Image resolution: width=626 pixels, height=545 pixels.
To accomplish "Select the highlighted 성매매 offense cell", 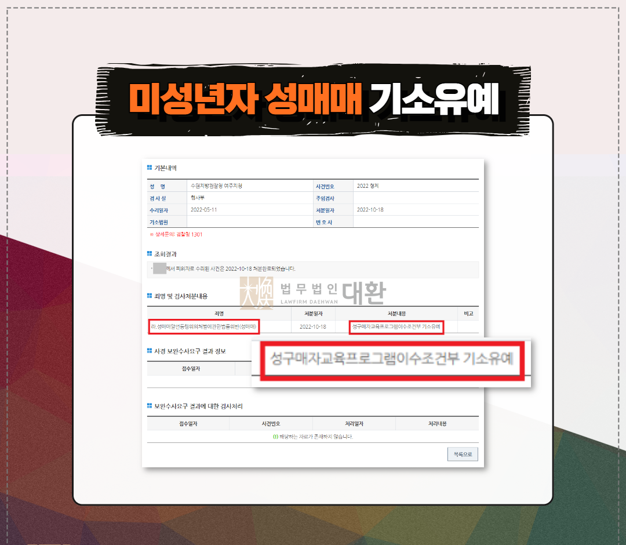I will tap(204, 327).
